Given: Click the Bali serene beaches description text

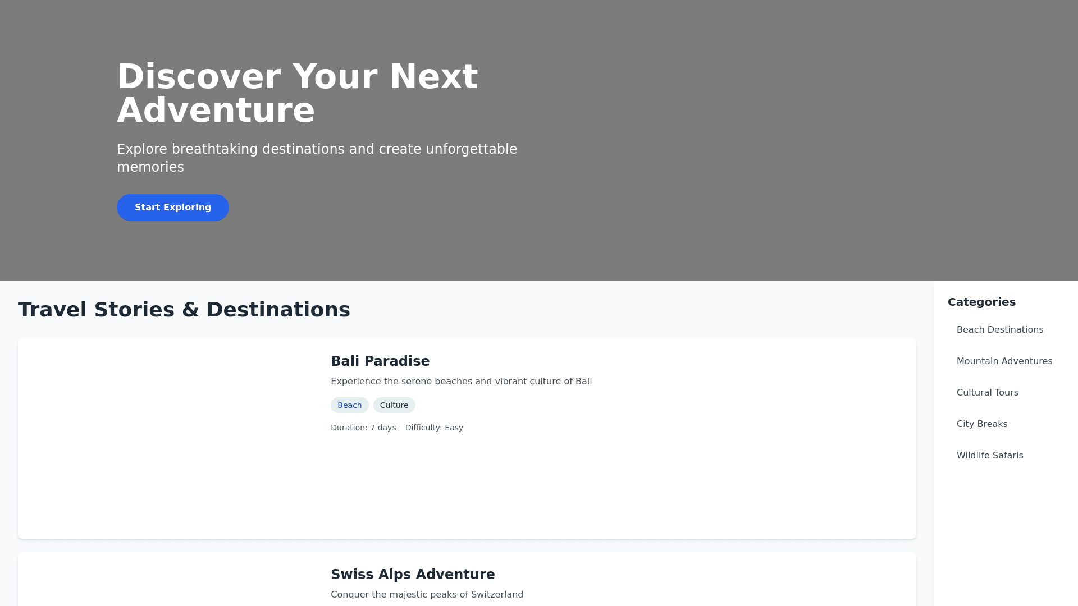Looking at the screenshot, I should click(x=461, y=382).
